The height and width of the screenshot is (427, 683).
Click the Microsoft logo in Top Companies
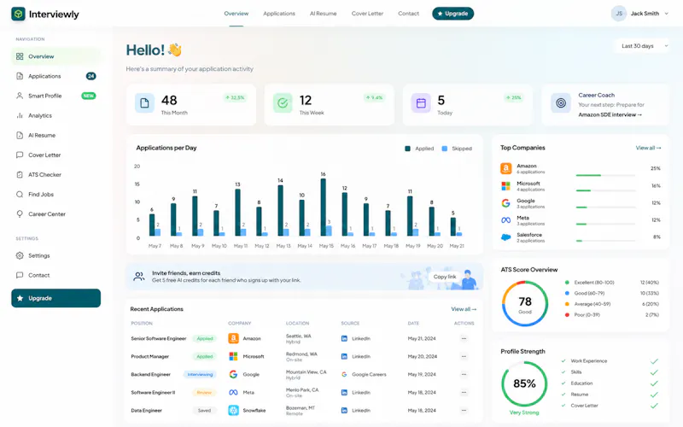(505, 186)
